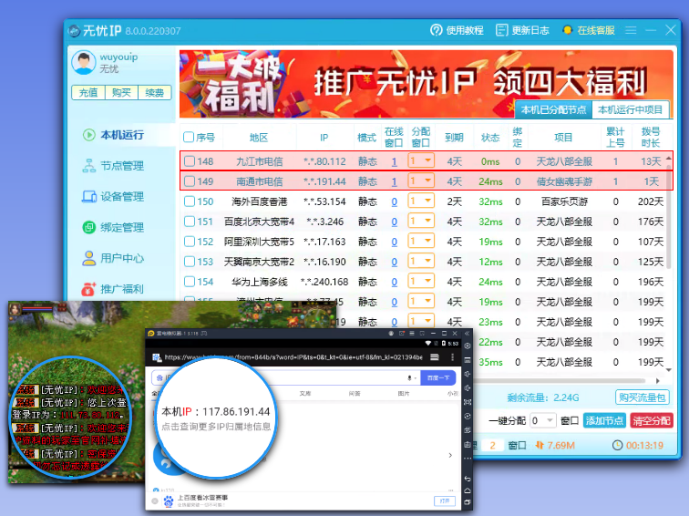689x516 pixels.
Task: Click the traffic arrows icon beside 7.69M
Action: (x=540, y=445)
